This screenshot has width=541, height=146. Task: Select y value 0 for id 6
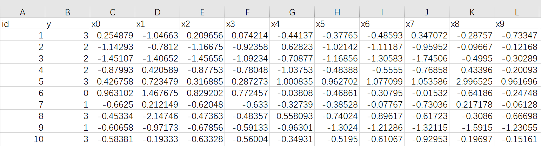(x=67, y=93)
